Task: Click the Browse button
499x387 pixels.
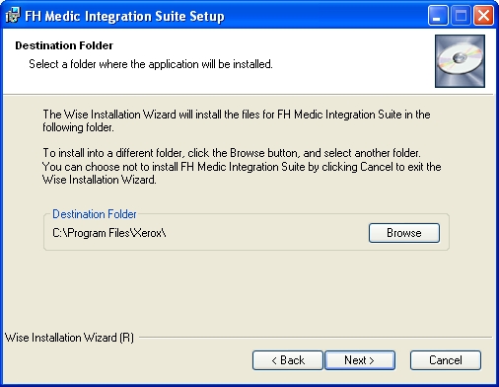Action: tap(404, 233)
